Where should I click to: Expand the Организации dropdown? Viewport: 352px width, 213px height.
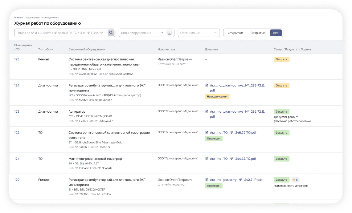click(x=199, y=33)
